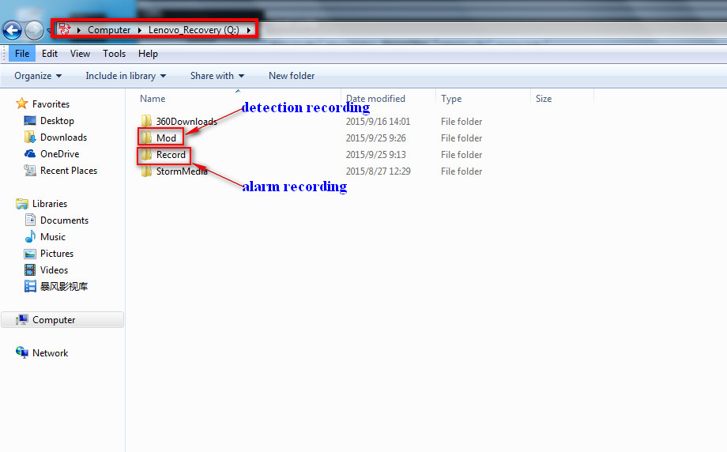Select Network in navigation pane
727x452 pixels.
click(x=50, y=352)
